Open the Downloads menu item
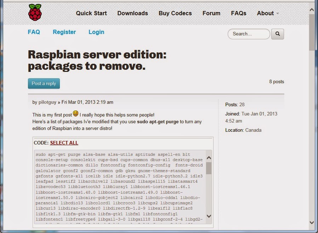Image resolution: width=318 pixels, height=233 pixels. tap(133, 13)
